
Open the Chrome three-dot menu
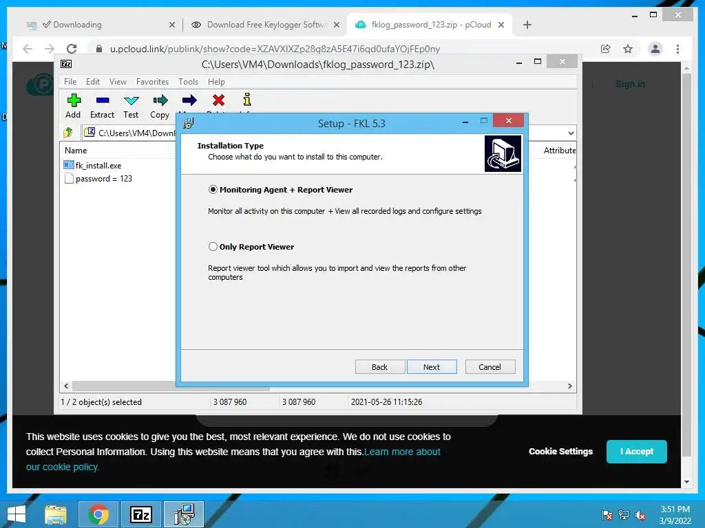click(677, 49)
